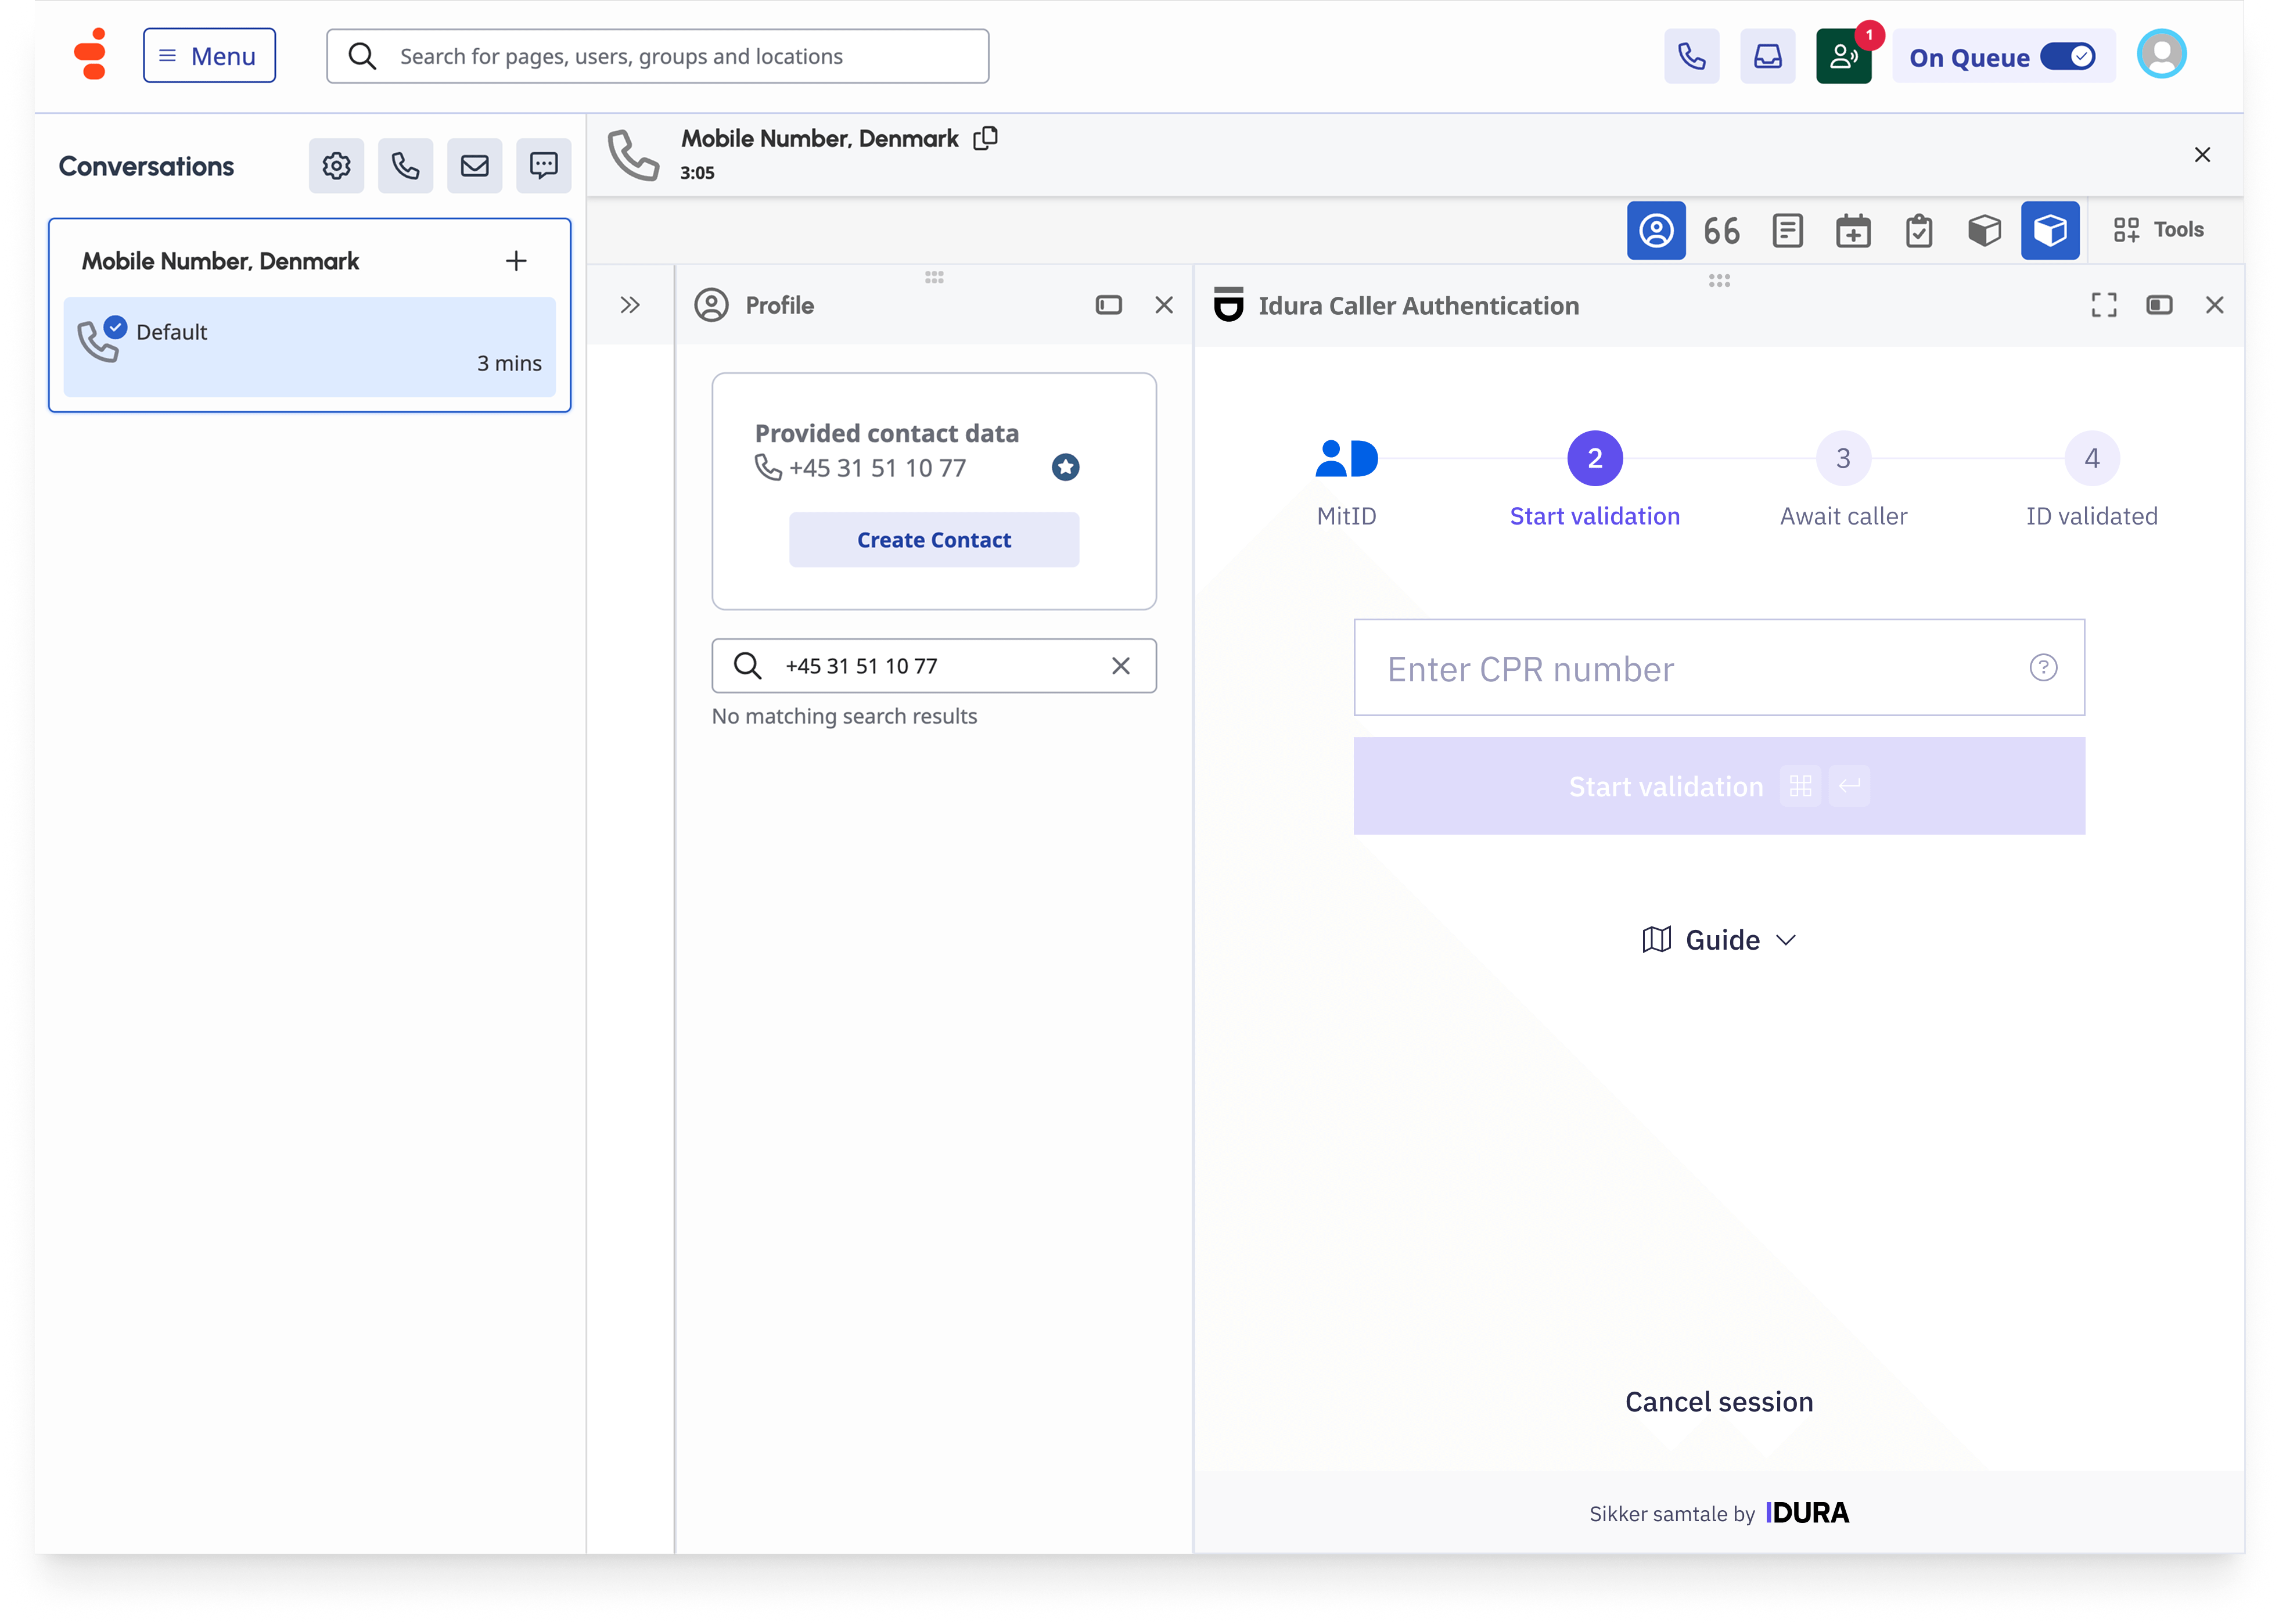Open the inbox tray icon
This screenshot has height=1624, width=2279.
(x=1767, y=56)
